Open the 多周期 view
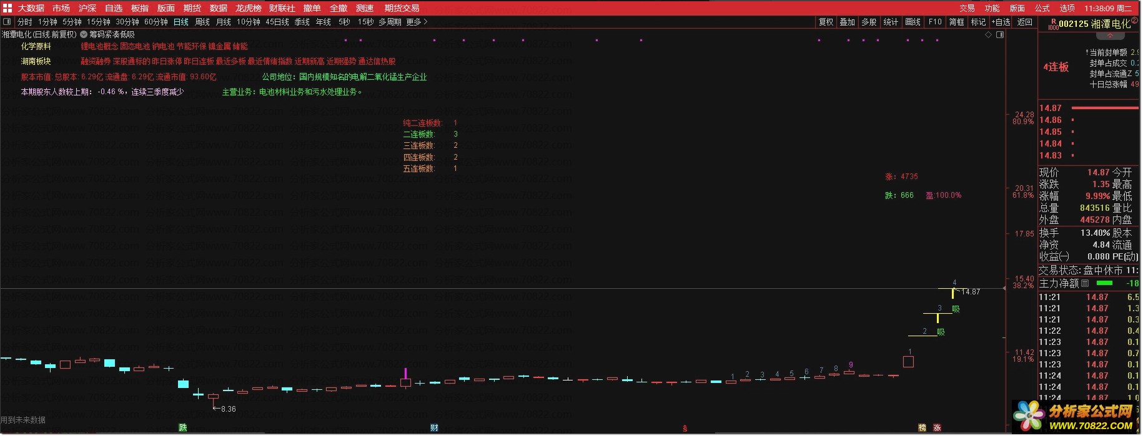Image resolution: width=1143 pixels, height=436 pixels. tap(390, 22)
